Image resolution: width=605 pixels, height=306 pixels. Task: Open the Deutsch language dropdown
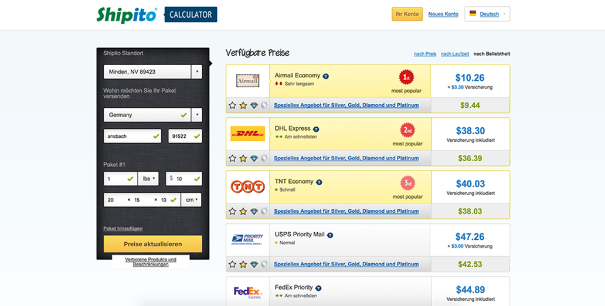487,14
